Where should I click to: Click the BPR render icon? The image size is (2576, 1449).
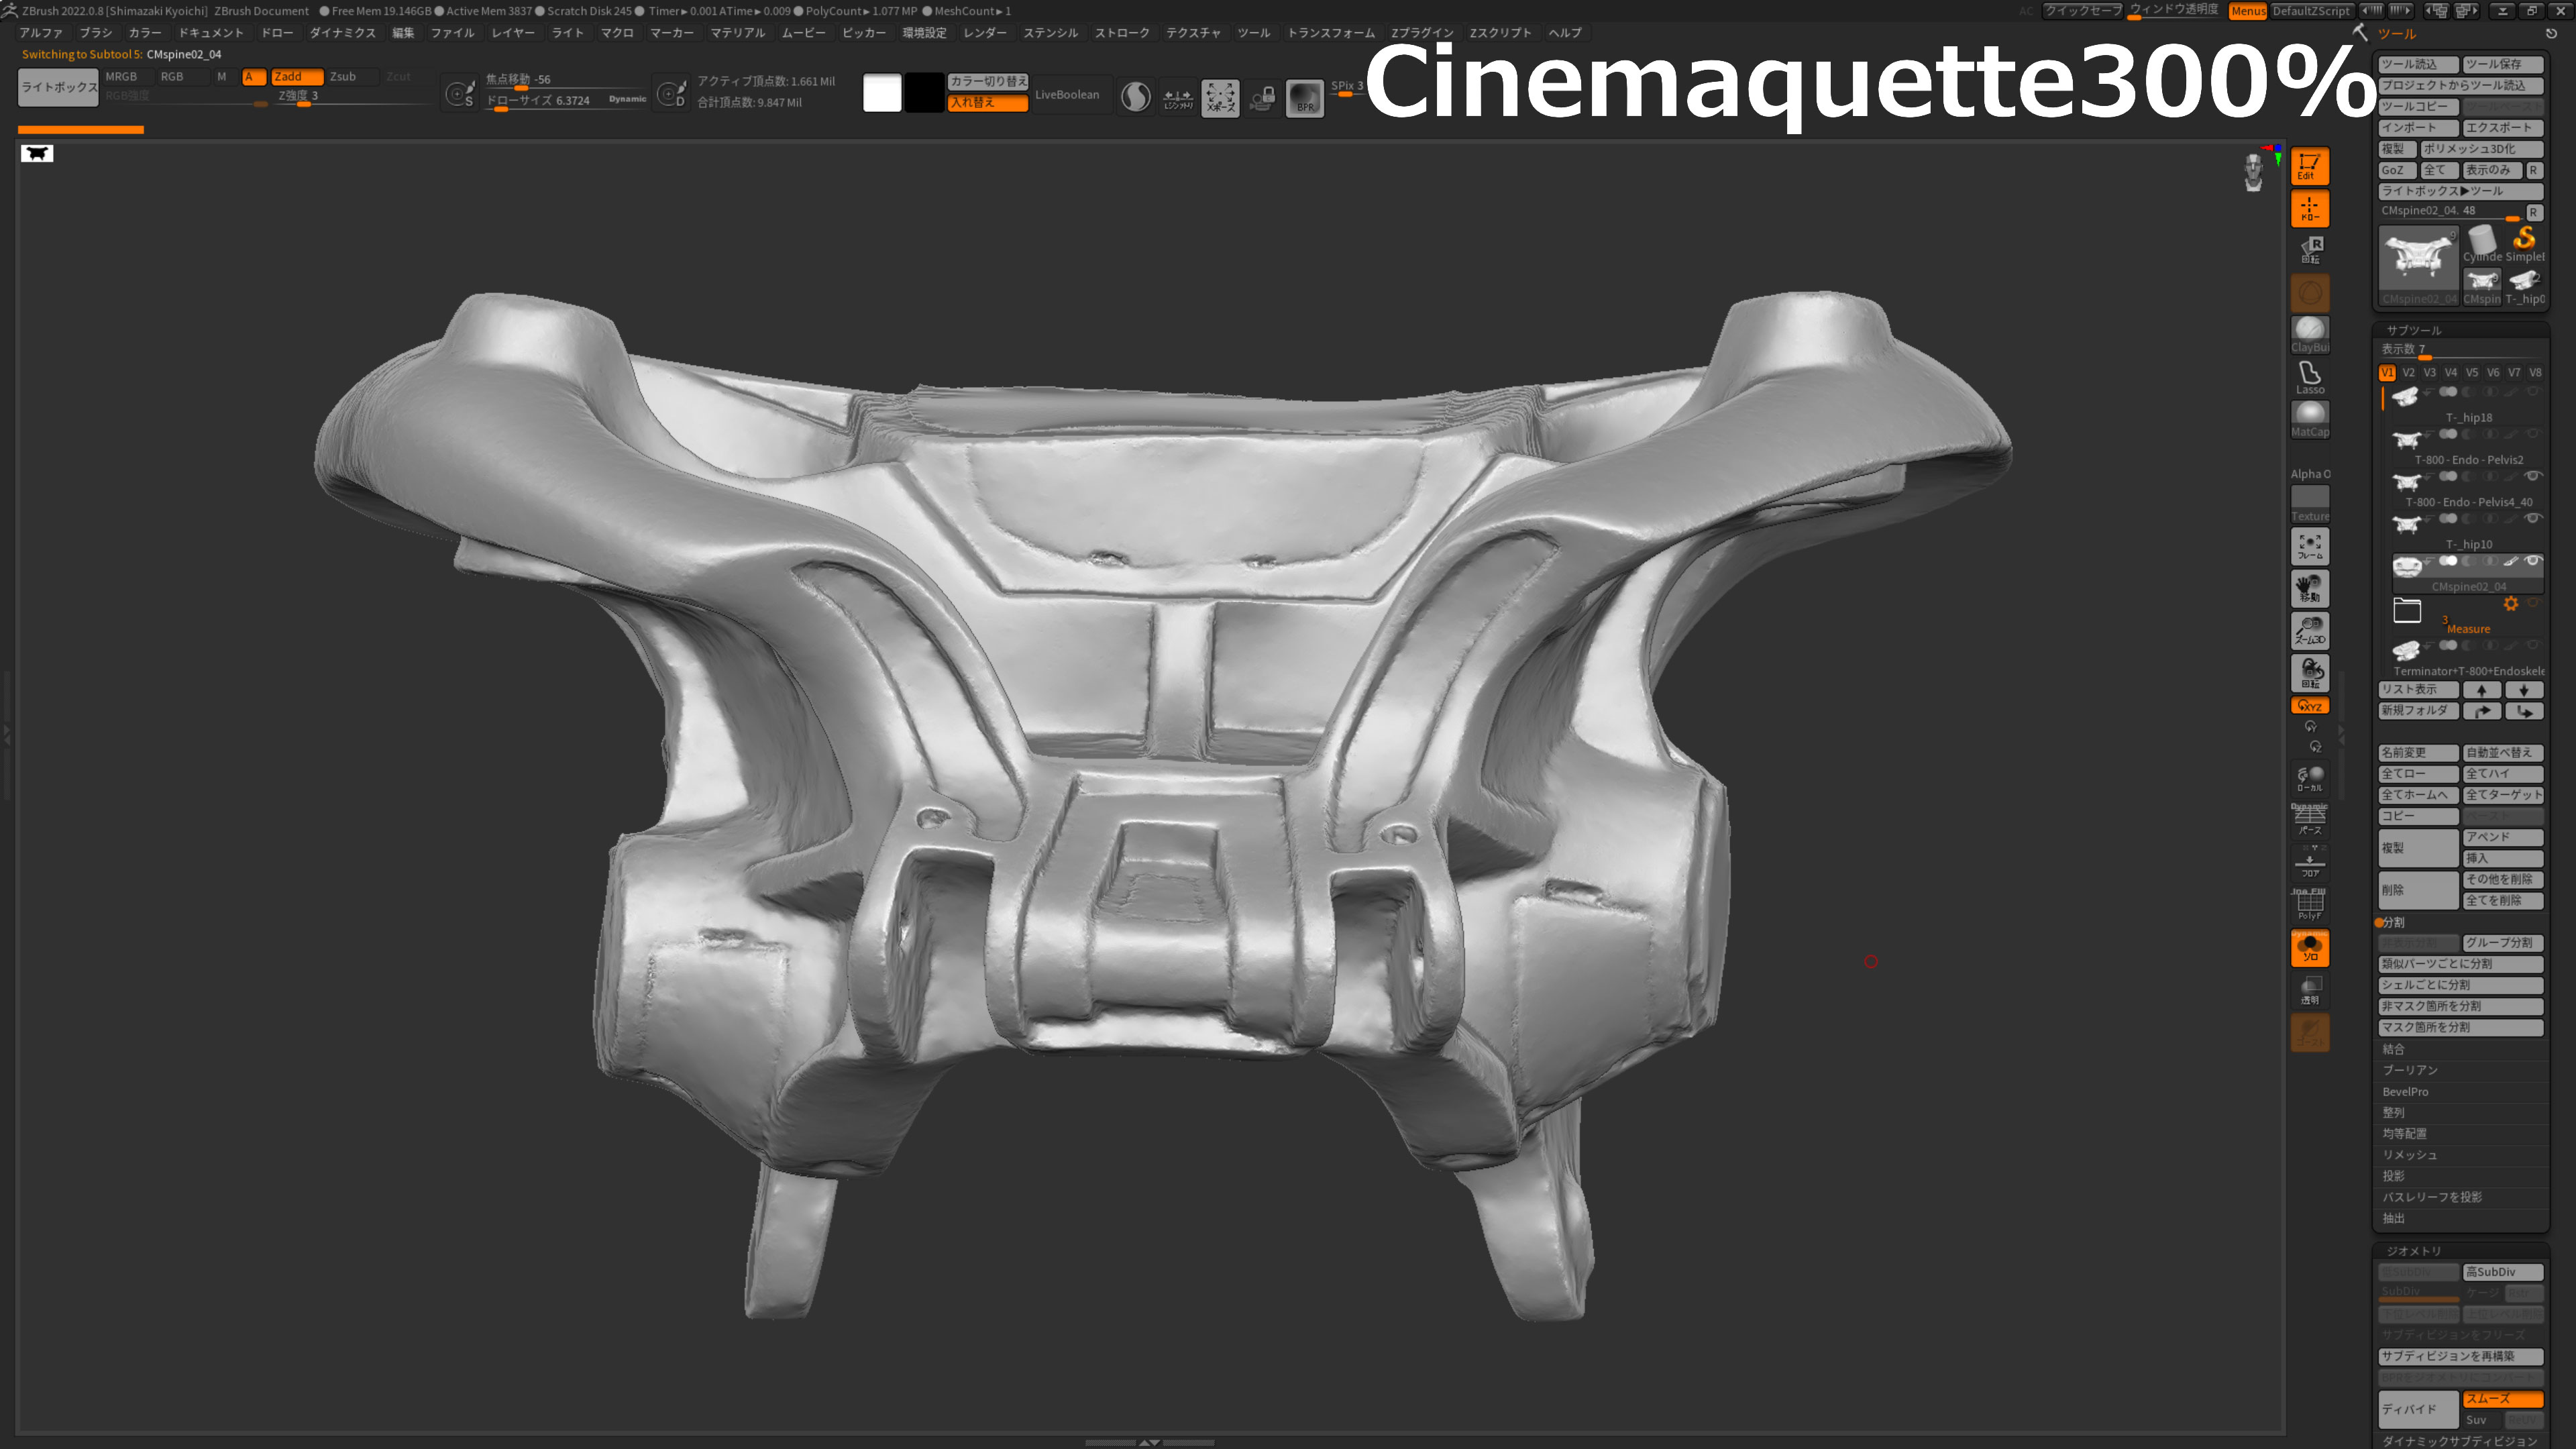pos(1305,97)
